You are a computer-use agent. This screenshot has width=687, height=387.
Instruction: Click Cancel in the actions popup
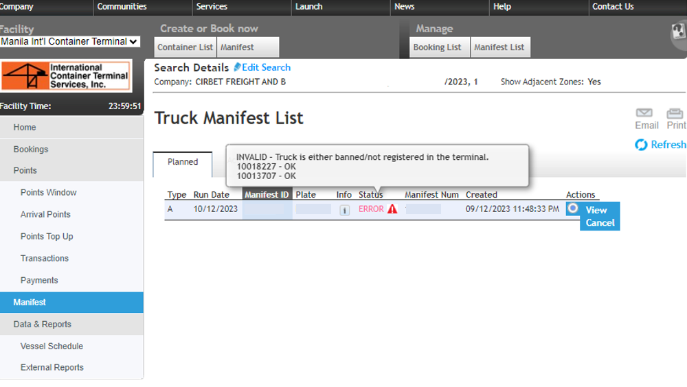(600, 223)
